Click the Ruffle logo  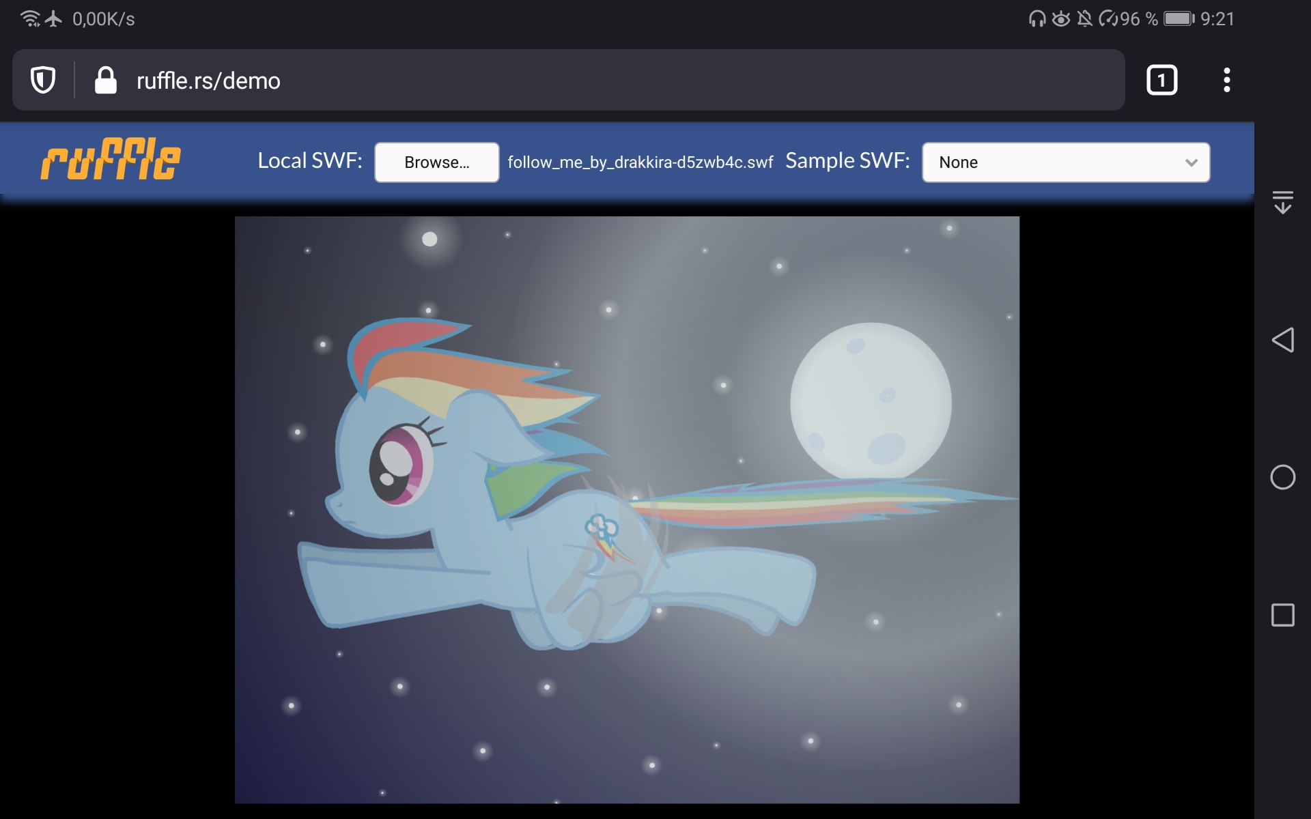pos(111,159)
